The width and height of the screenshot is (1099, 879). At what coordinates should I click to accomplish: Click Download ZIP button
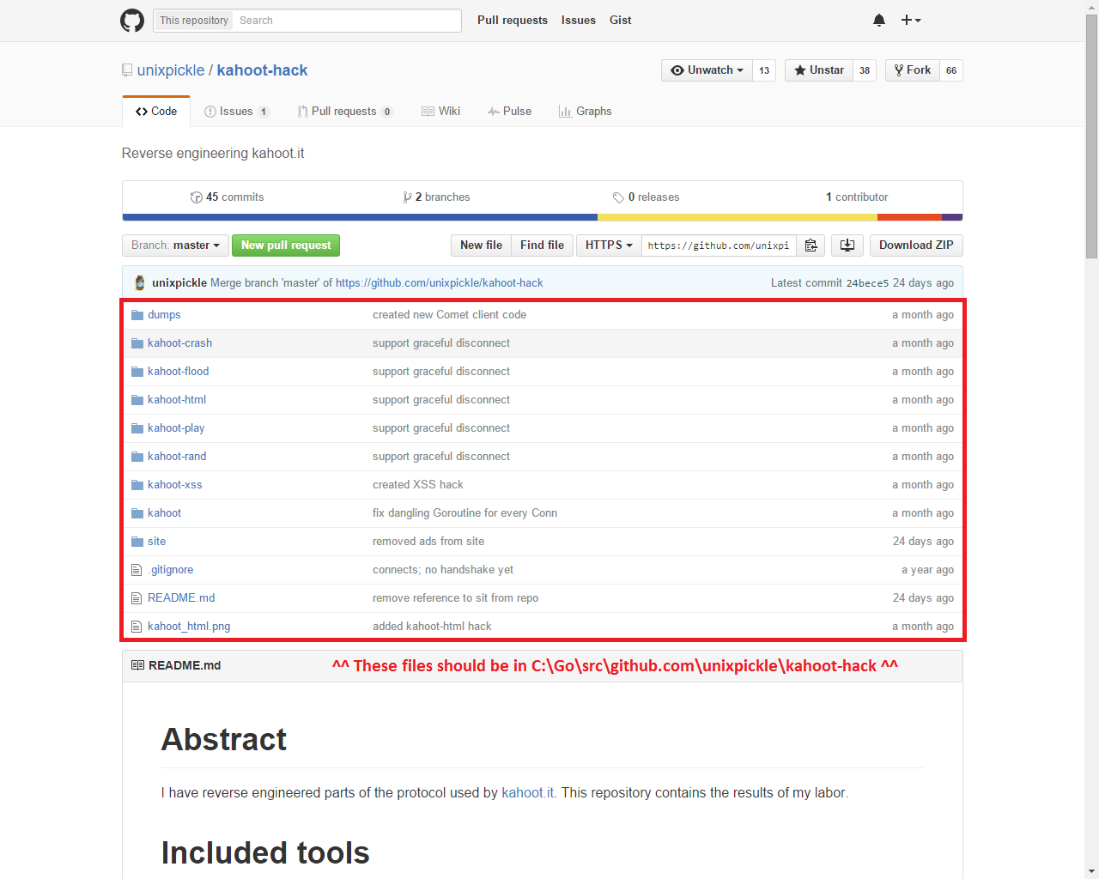coord(916,246)
